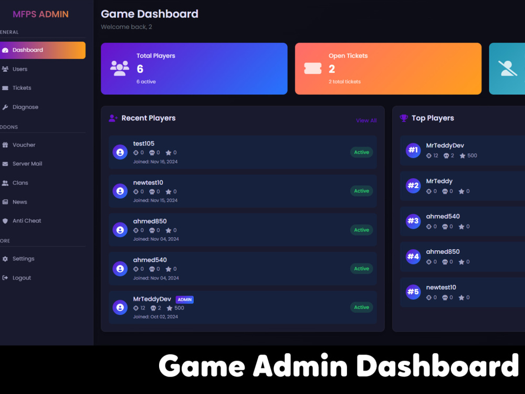The height and width of the screenshot is (394, 525).
Task: Click 'Joined: Oct 02, 2024' text
Action: point(155,317)
